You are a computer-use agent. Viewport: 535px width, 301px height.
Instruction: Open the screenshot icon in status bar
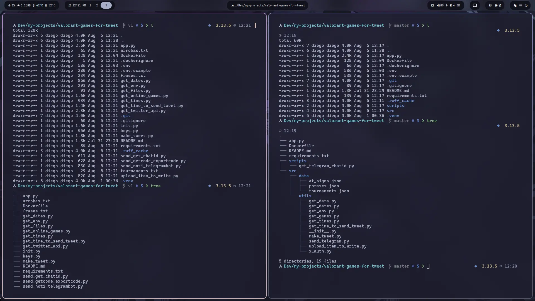pos(432,5)
